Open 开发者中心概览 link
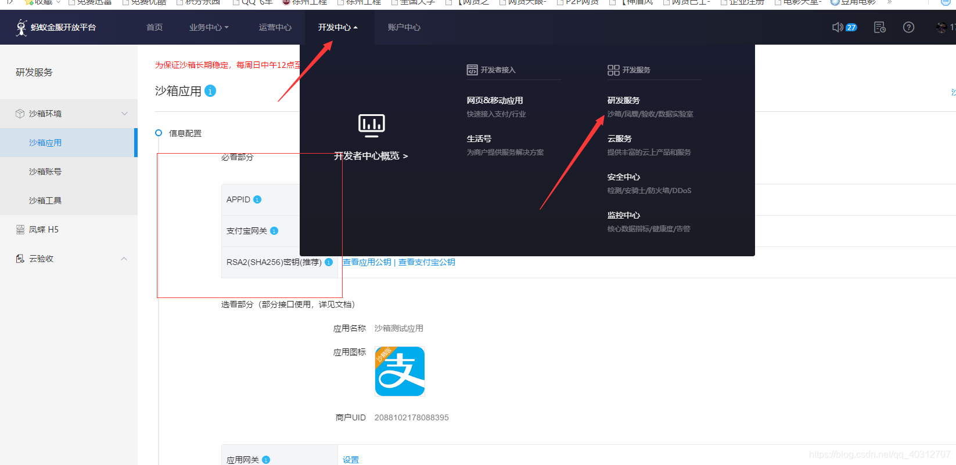Image resolution: width=956 pixels, height=465 pixels. click(371, 156)
